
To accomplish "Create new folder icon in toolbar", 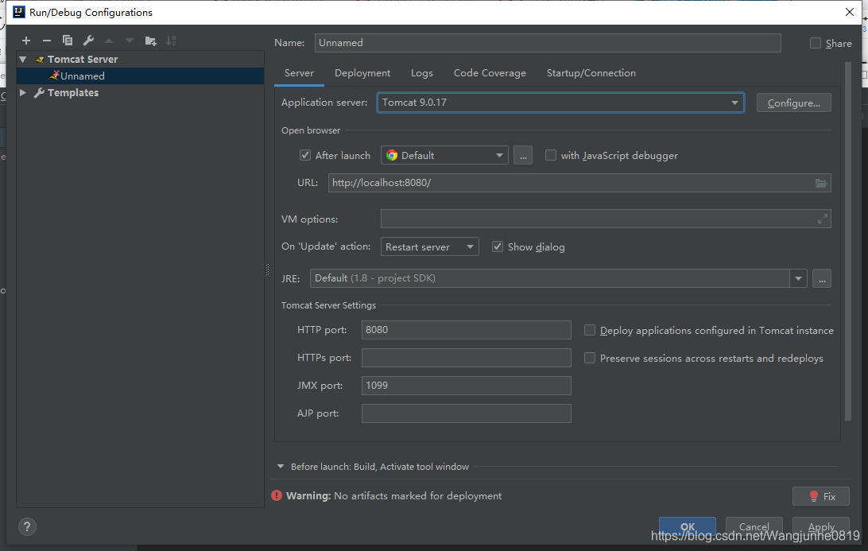I will coord(150,41).
